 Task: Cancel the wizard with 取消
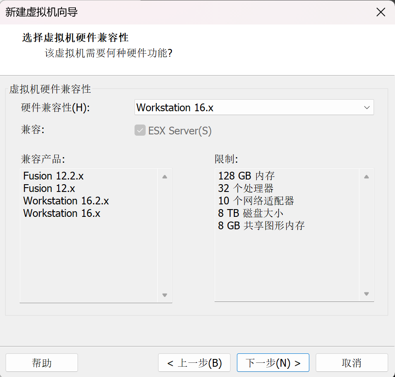[x=352, y=362]
